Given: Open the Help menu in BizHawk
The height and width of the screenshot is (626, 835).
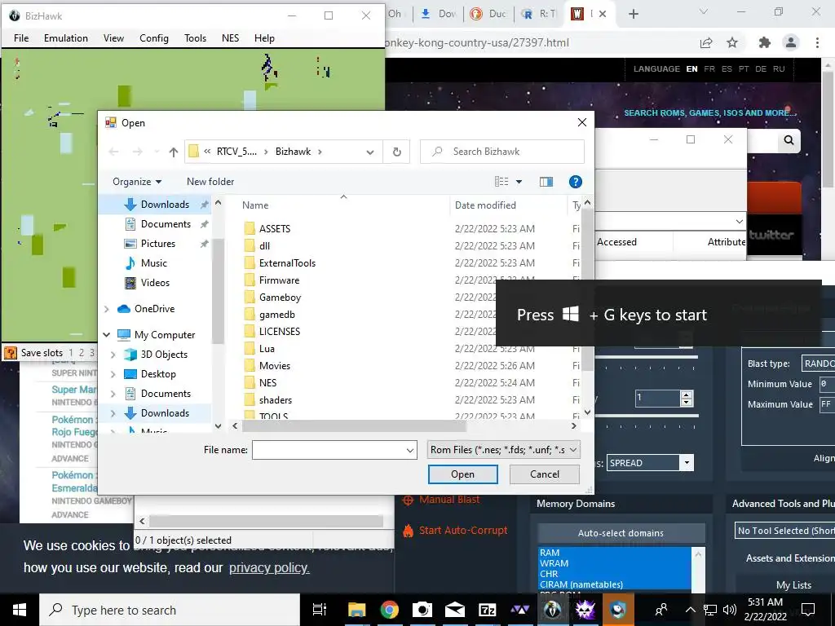Looking at the screenshot, I should point(264,38).
